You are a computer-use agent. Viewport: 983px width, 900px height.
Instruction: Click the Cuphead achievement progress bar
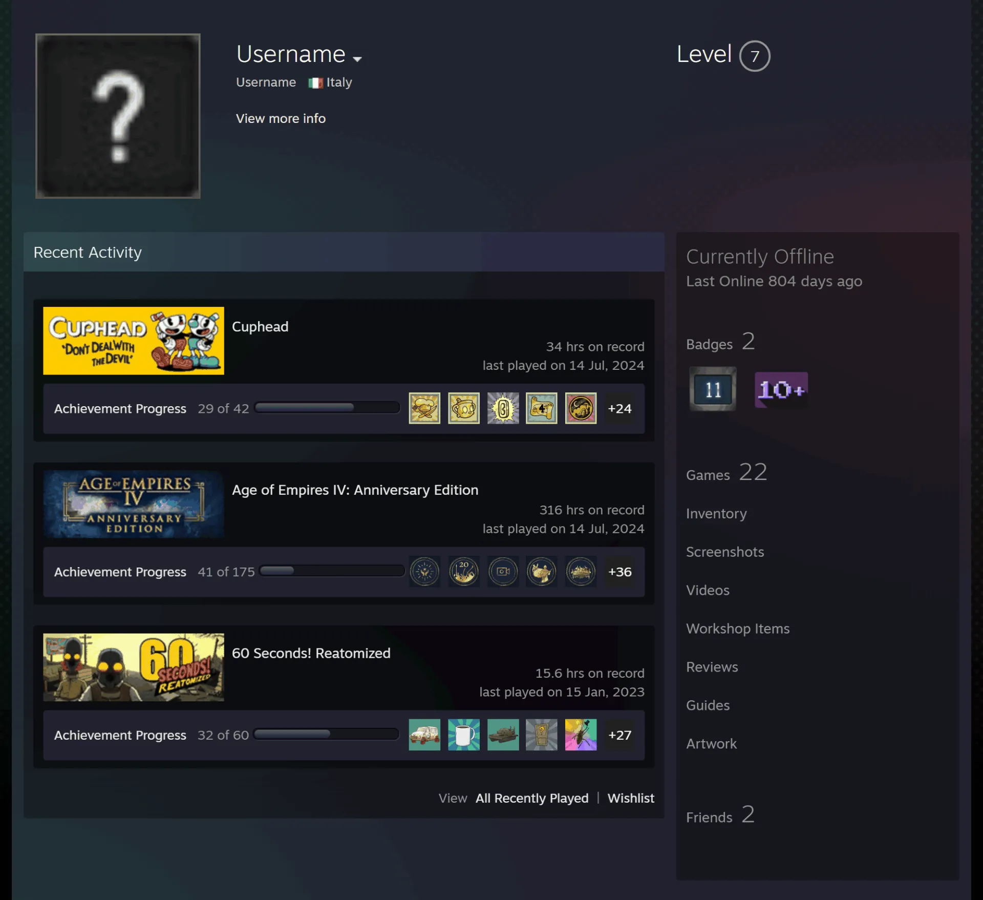(x=327, y=407)
